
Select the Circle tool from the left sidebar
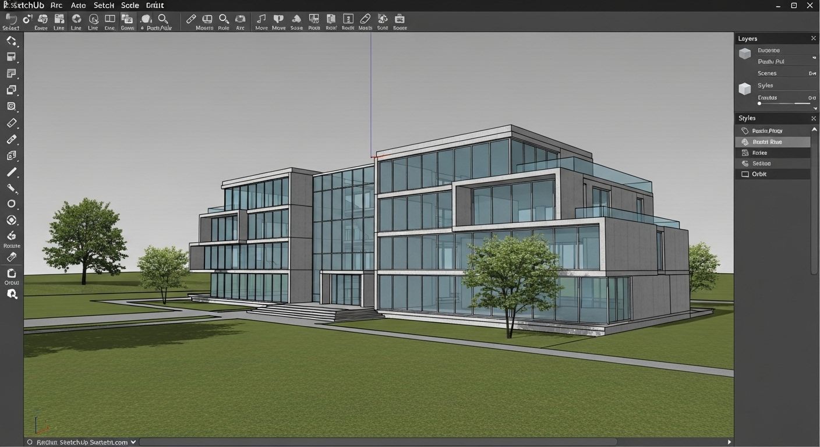click(12, 204)
